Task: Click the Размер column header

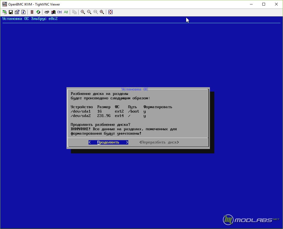Action: (104, 107)
